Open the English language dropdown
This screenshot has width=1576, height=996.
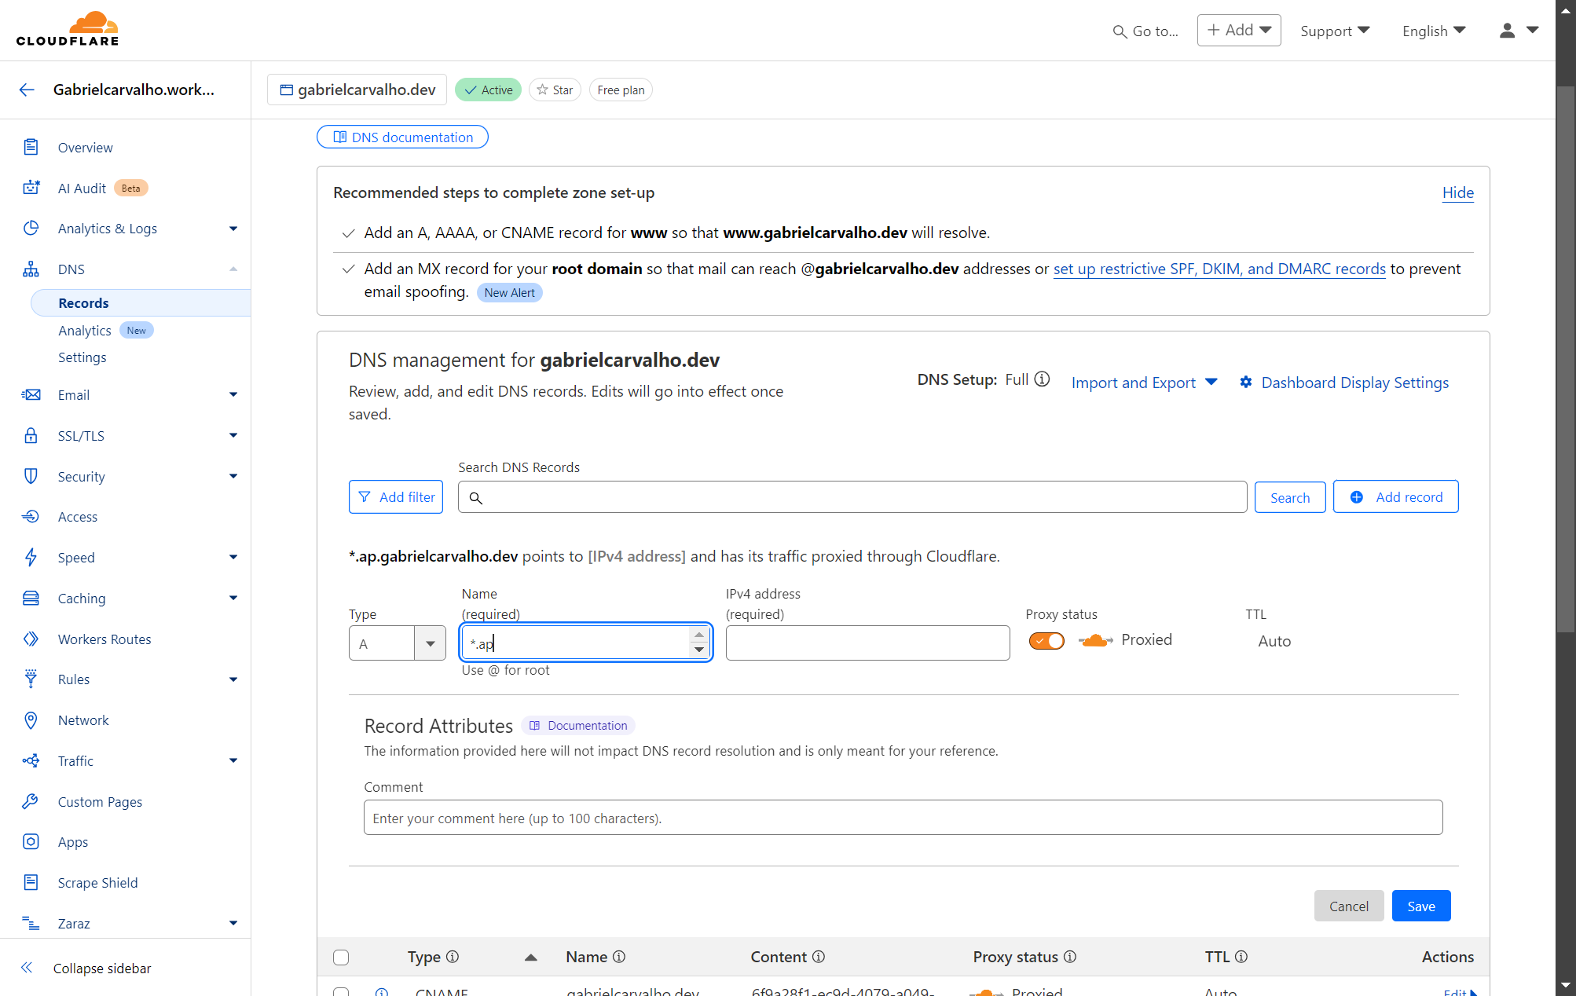(x=1434, y=31)
